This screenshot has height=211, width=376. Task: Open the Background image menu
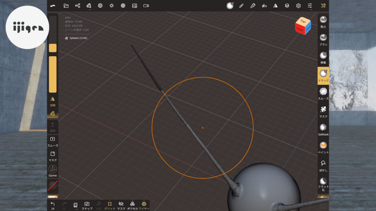click(x=134, y=6)
